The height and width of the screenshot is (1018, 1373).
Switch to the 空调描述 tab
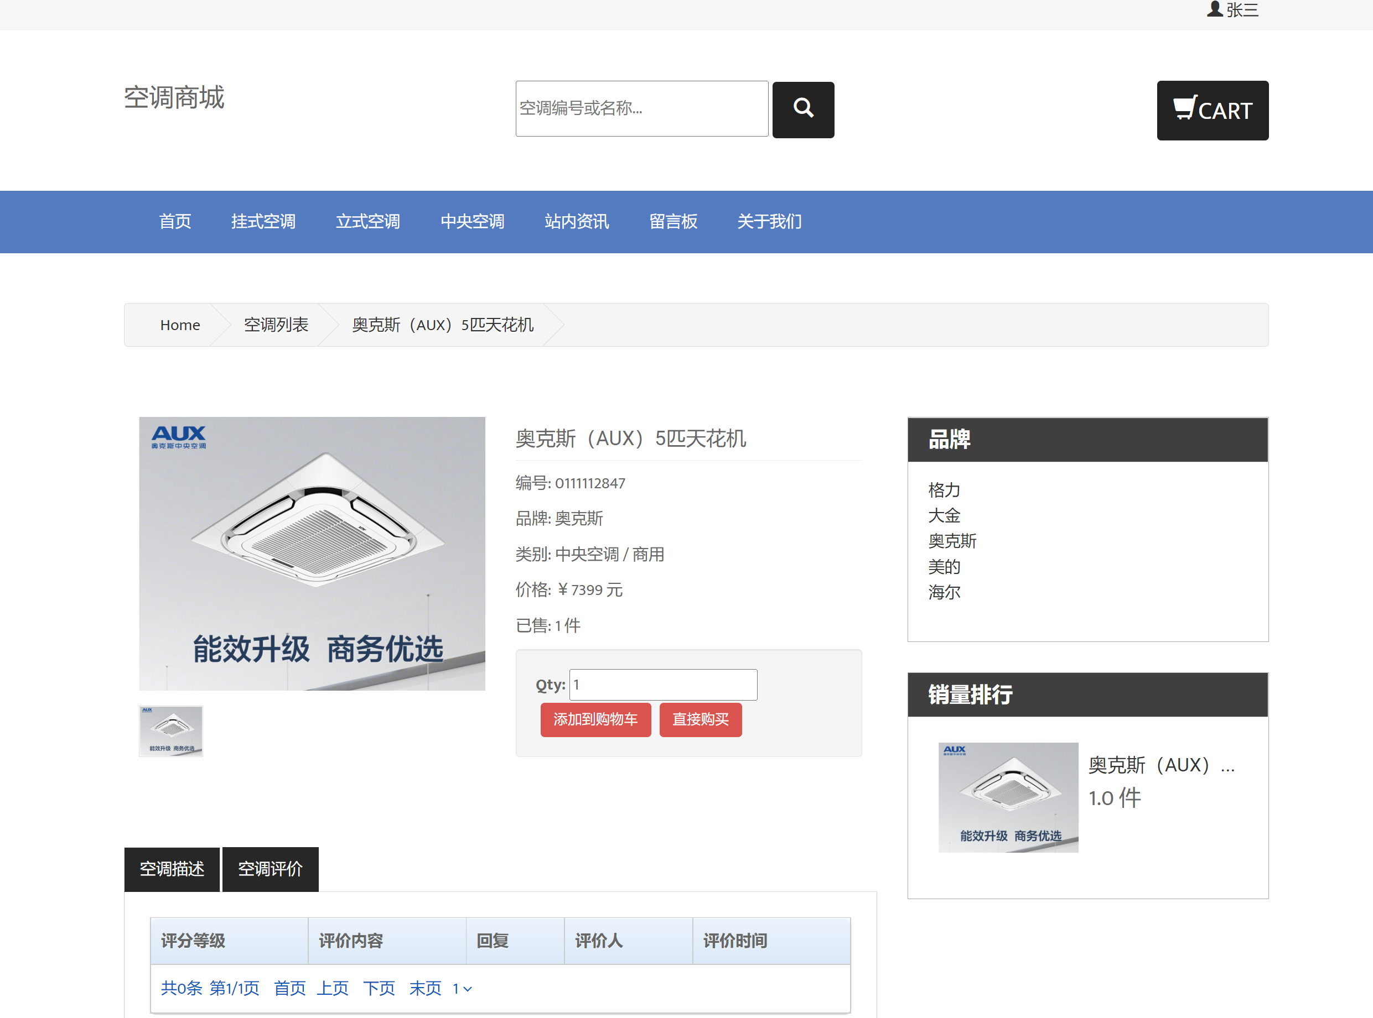tap(172, 869)
